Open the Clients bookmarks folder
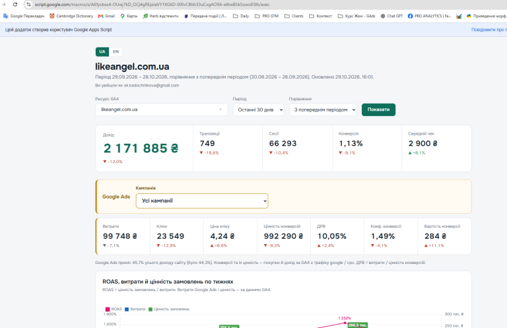Image resolution: width=507 pixels, height=328 pixels. (x=294, y=16)
